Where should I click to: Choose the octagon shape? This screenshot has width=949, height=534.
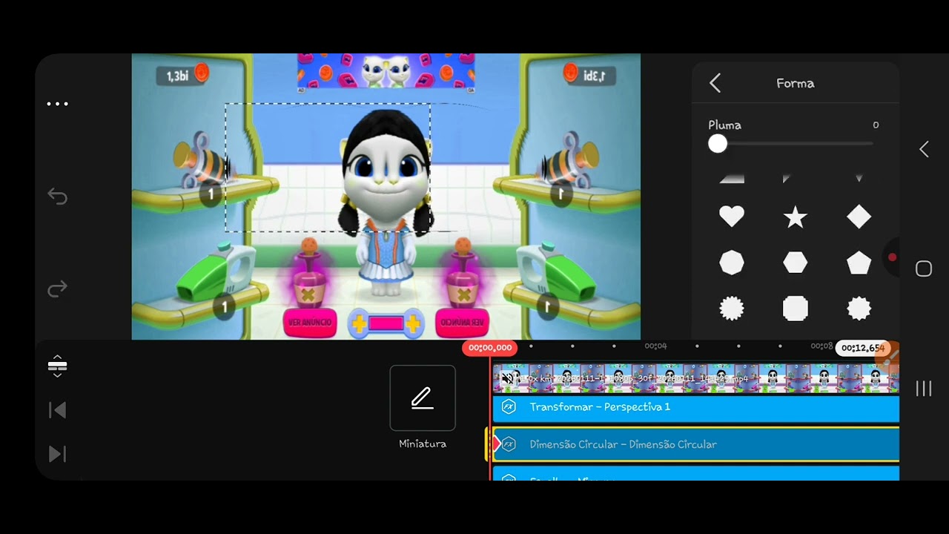[732, 263]
